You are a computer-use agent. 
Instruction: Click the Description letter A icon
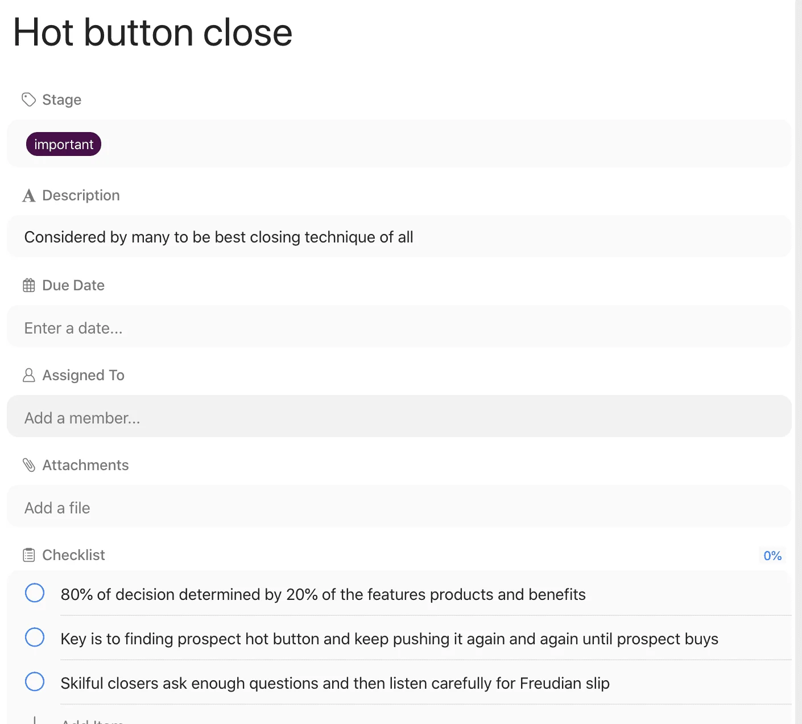pos(28,196)
